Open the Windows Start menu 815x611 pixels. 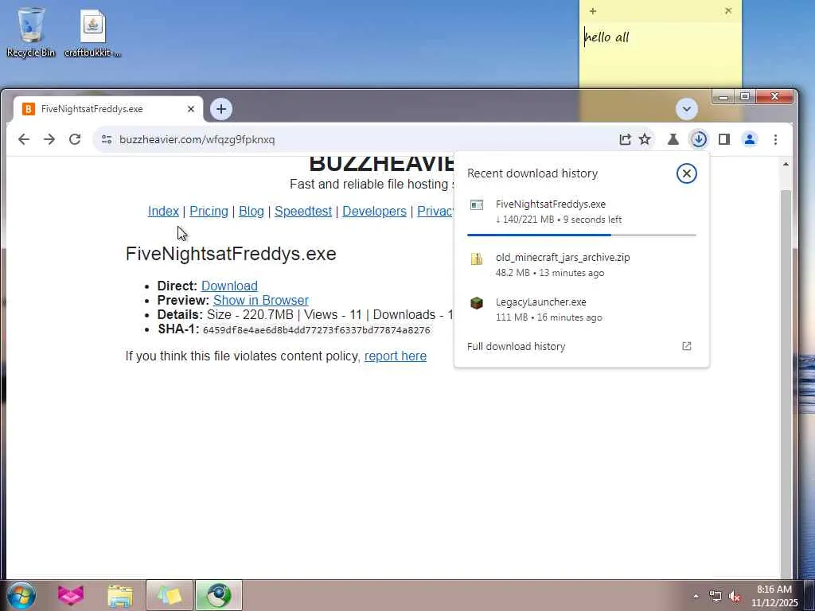(21, 595)
